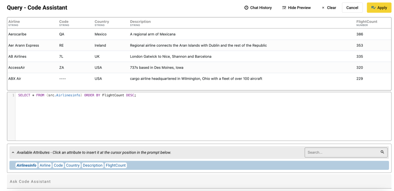Open Chat History via clock icon
The image size is (394, 191).
pyautogui.click(x=246, y=8)
